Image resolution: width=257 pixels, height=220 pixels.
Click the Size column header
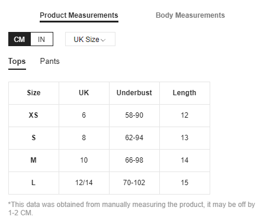coord(34,93)
